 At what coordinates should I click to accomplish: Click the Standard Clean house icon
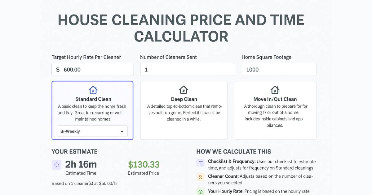93,90
